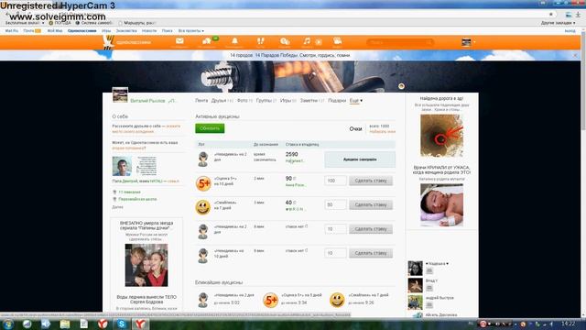Click the green Обновить button
Viewport: 586px width, 330px height.
(x=210, y=128)
